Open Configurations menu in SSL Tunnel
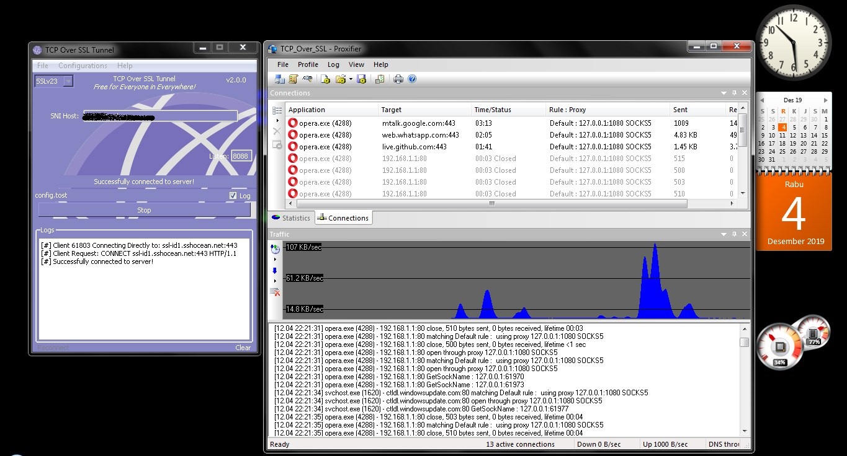 point(83,66)
